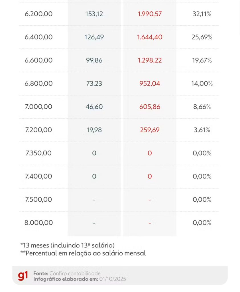Select the 6.200,00 salary cell
Screen dimensions: 240x292
point(38,14)
